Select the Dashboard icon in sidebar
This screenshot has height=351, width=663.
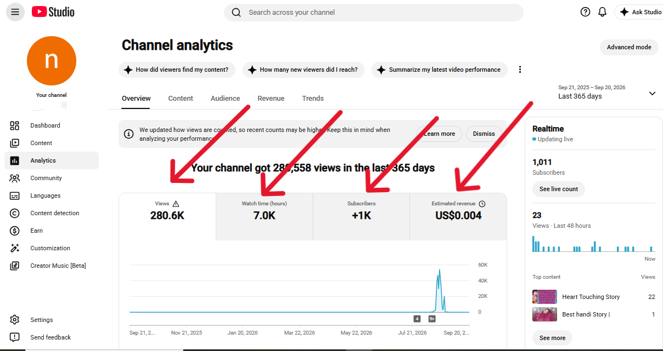15,125
